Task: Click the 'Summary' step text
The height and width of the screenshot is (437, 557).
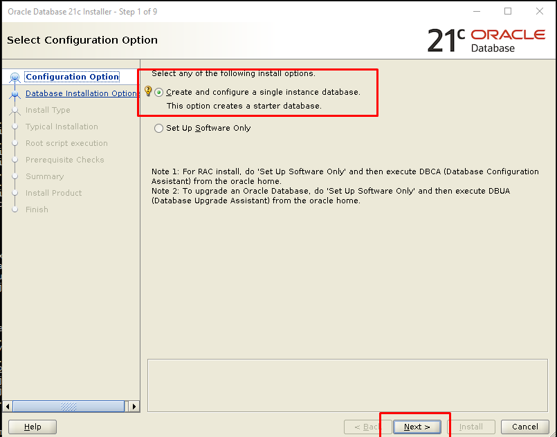Action: click(45, 176)
